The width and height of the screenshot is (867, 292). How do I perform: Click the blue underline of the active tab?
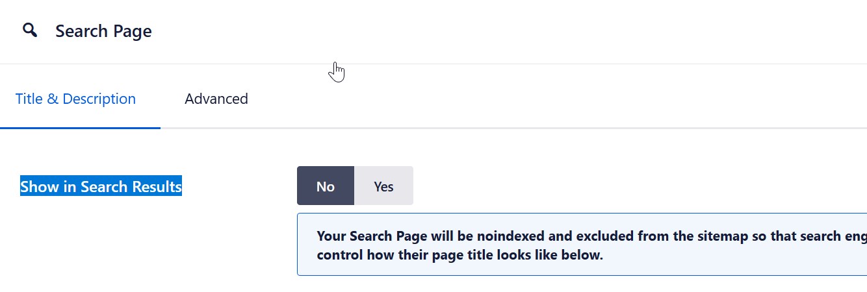click(x=80, y=128)
